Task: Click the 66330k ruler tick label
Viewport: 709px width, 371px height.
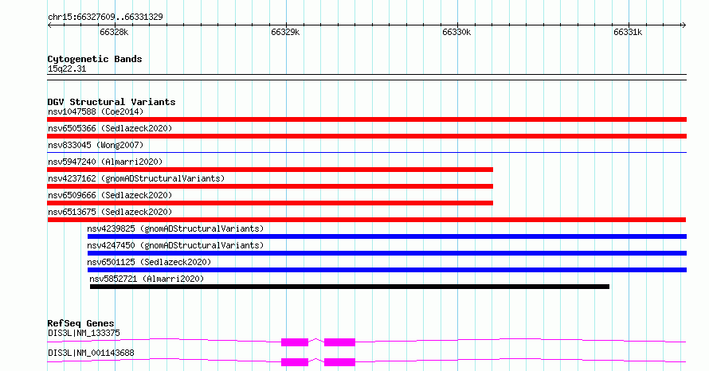Action: (456, 32)
